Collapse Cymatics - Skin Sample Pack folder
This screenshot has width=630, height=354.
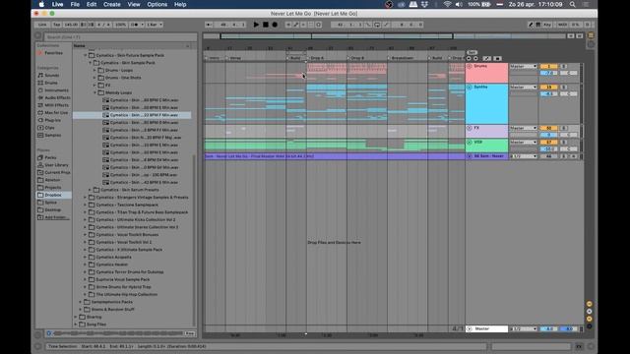pyautogui.click(x=90, y=63)
